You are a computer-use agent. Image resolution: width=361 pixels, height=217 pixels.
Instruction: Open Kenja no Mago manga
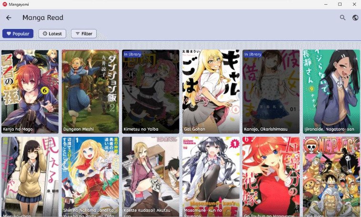[30, 92]
